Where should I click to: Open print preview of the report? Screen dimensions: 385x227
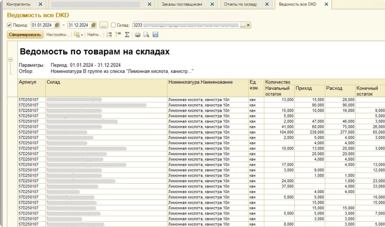pos(146,35)
